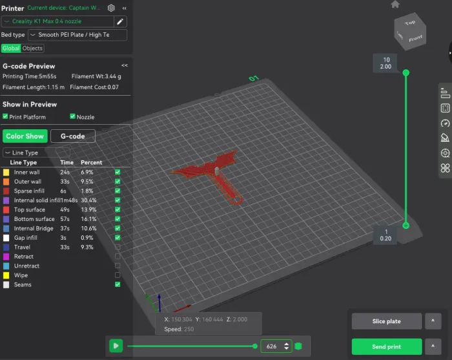Click the pencil edit printer preset icon
Image resolution: width=452 pixels, height=360 pixels.
tap(120, 21)
